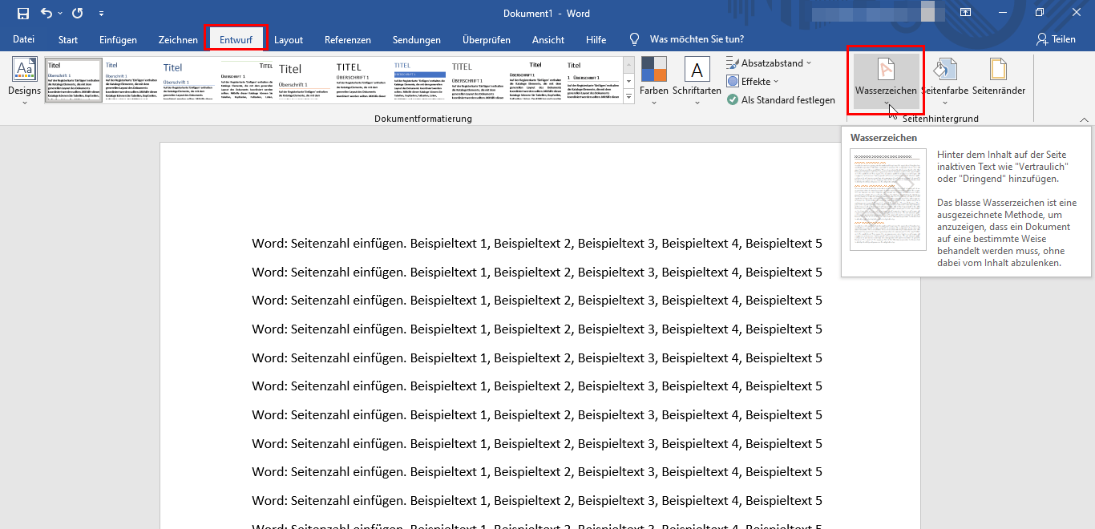The image size is (1095, 529).
Task: Open the Farben color palette button
Action: pos(654,82)
